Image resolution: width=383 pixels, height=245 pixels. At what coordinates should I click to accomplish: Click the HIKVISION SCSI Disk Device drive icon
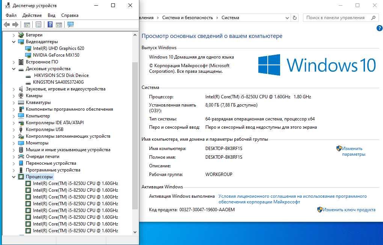(x=28, y=76)
